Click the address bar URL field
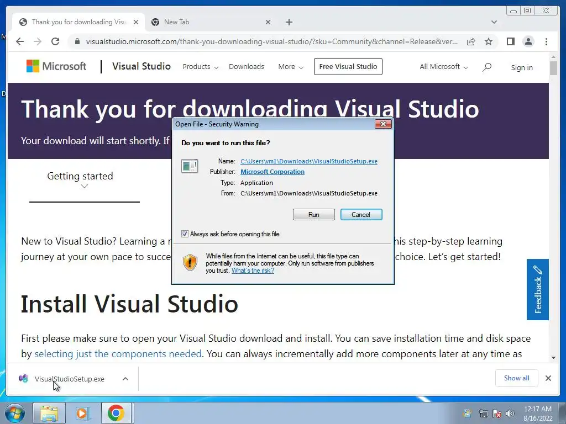566x424 pixels. click(x=272, y=41)
